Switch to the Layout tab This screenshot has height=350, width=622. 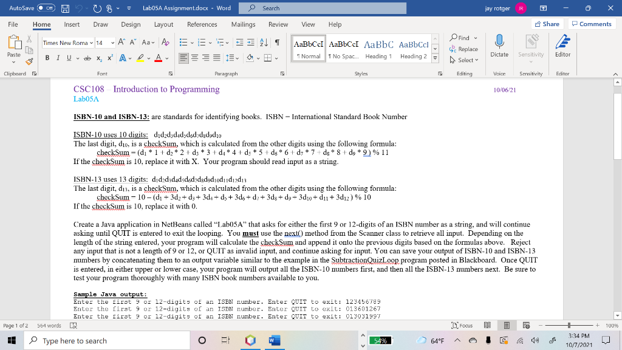coord(163,24)
